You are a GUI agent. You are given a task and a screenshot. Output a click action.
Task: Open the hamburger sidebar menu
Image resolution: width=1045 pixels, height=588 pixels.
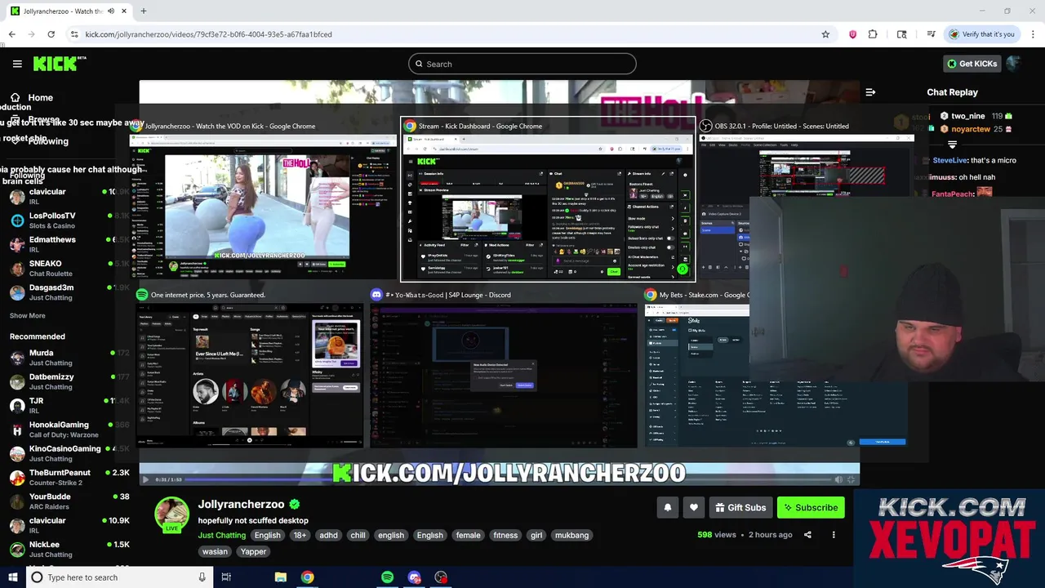point(17,64)
